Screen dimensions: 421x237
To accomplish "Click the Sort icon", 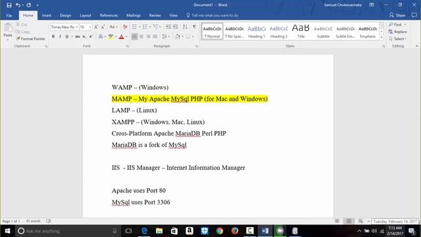I will (185, 27).
